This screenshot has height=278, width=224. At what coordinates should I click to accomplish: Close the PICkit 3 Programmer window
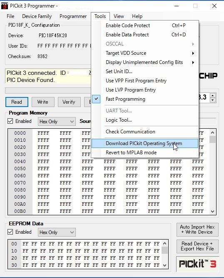point(214,6)
